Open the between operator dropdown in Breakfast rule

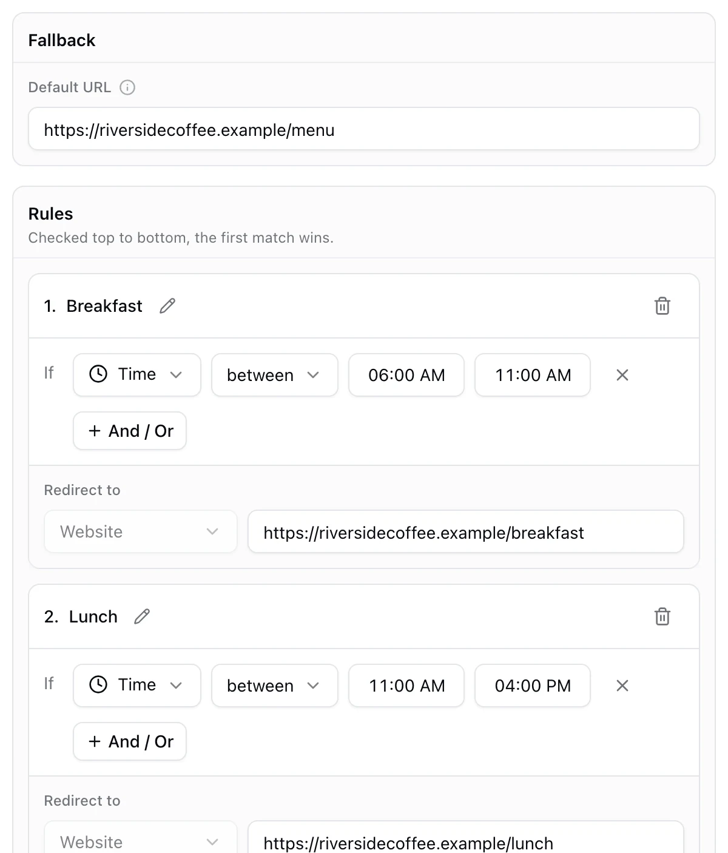275,375
